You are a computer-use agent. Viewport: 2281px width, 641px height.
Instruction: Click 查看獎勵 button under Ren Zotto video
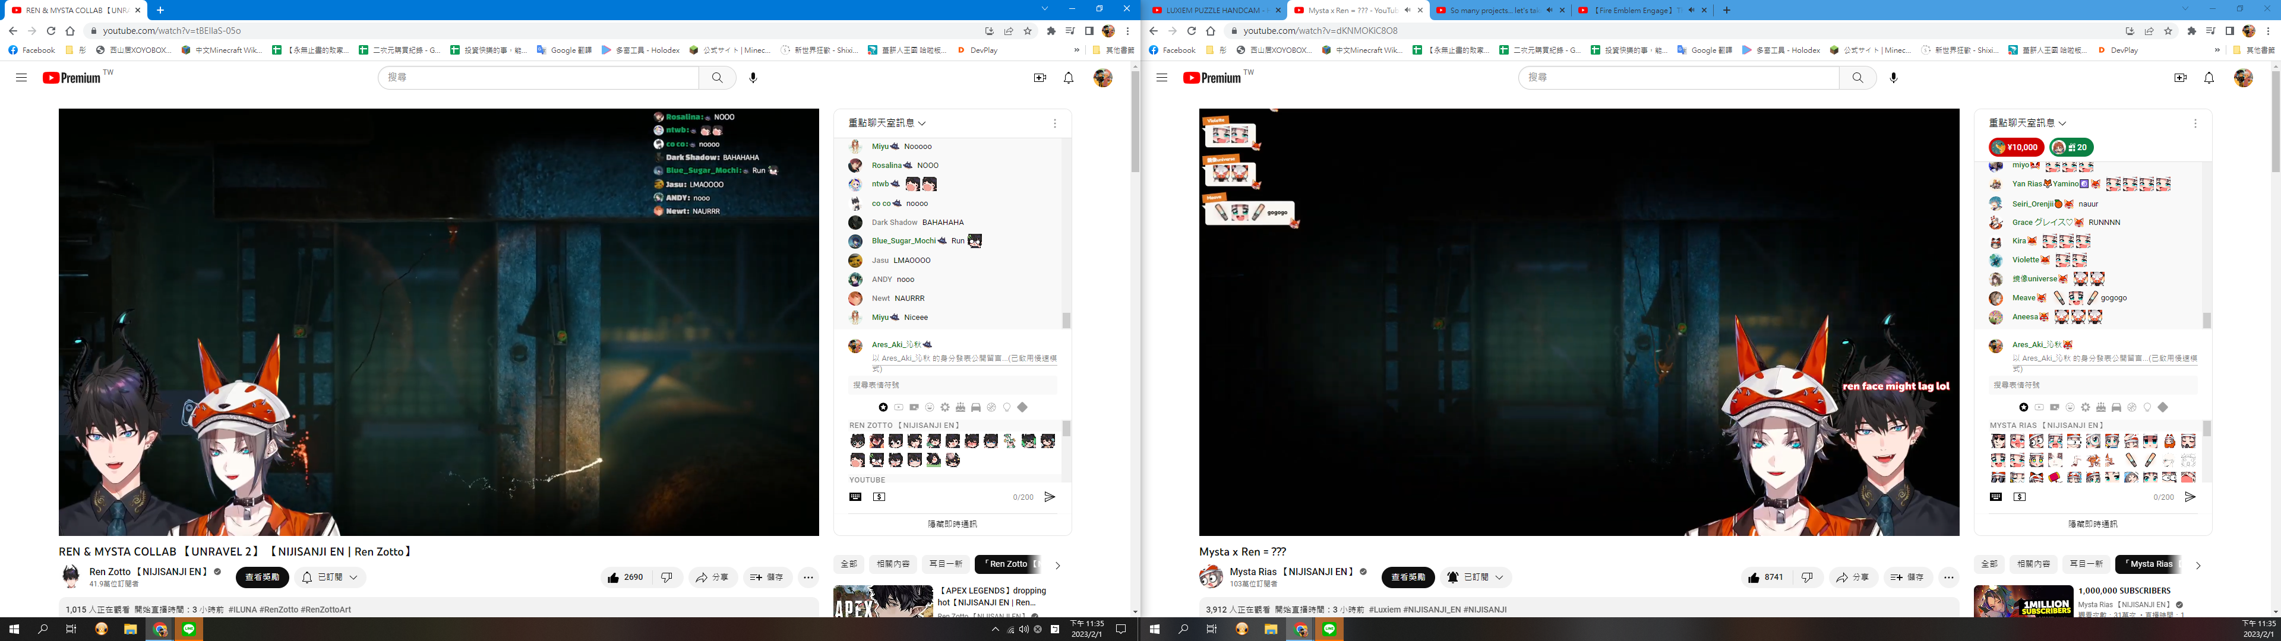point(262,577)
